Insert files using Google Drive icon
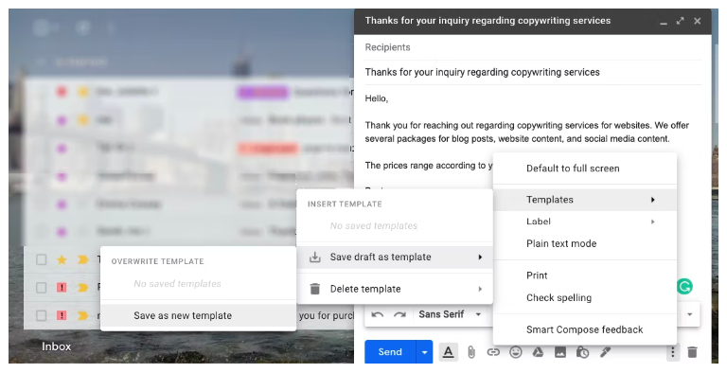Viewport: 727px width, 373px height. [538, 352]
